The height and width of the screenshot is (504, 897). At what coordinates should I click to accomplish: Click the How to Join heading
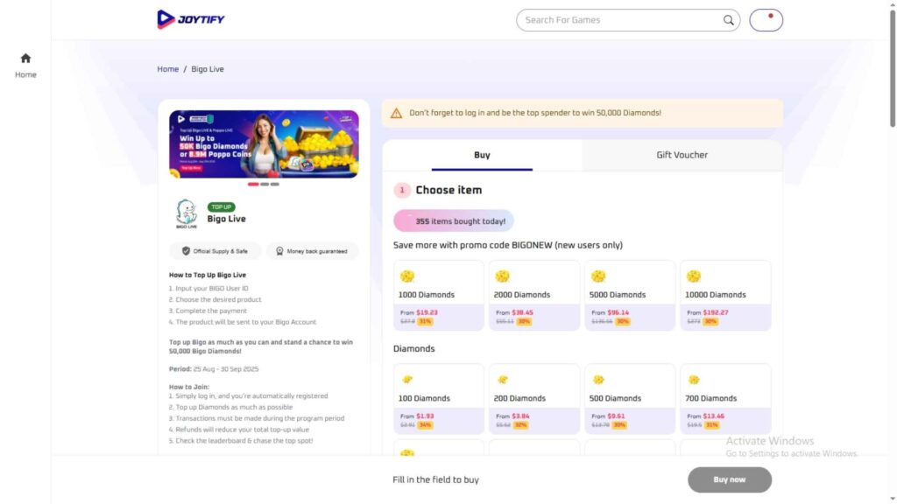[x=189, y=387]
